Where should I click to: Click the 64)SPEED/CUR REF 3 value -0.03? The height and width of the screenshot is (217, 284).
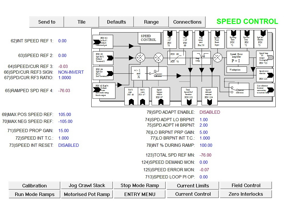(x=63, y=66)
